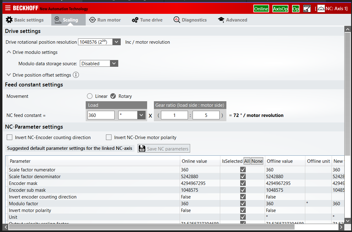The image size is (352, 232).
Task: Select the Scale factor numerator row label
Action: click(x=32, y=170)
